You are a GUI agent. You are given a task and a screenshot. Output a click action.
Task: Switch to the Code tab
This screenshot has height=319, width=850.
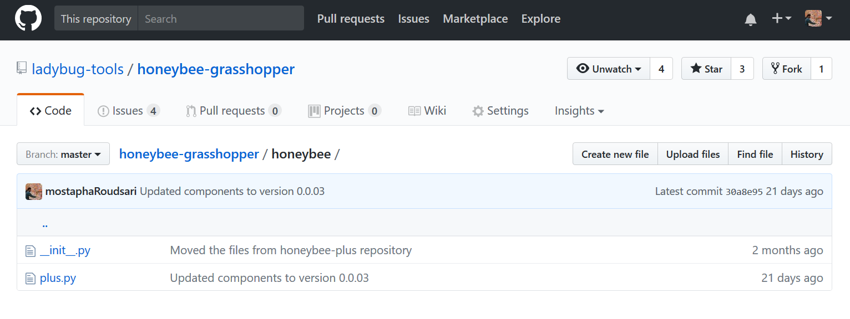click(x=50, y=111)
